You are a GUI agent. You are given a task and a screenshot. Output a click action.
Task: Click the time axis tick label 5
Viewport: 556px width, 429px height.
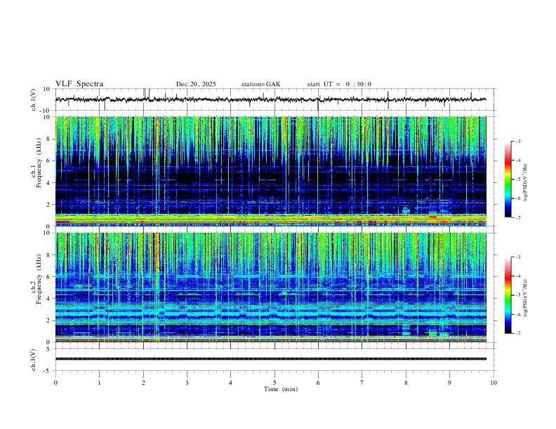[x=274, y=383]
